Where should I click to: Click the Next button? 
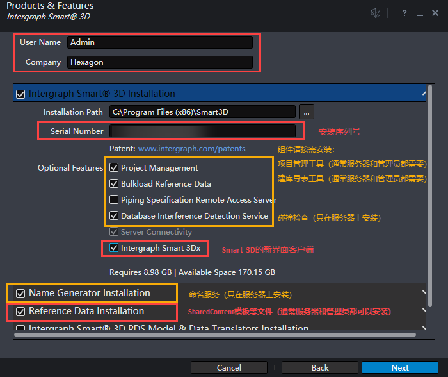pyautogui.click(x=400, y=368)
